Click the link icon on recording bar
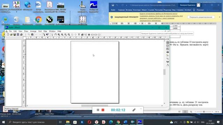Image resolution: width=223 pixels, height=125 pixels. click(134, 110)
